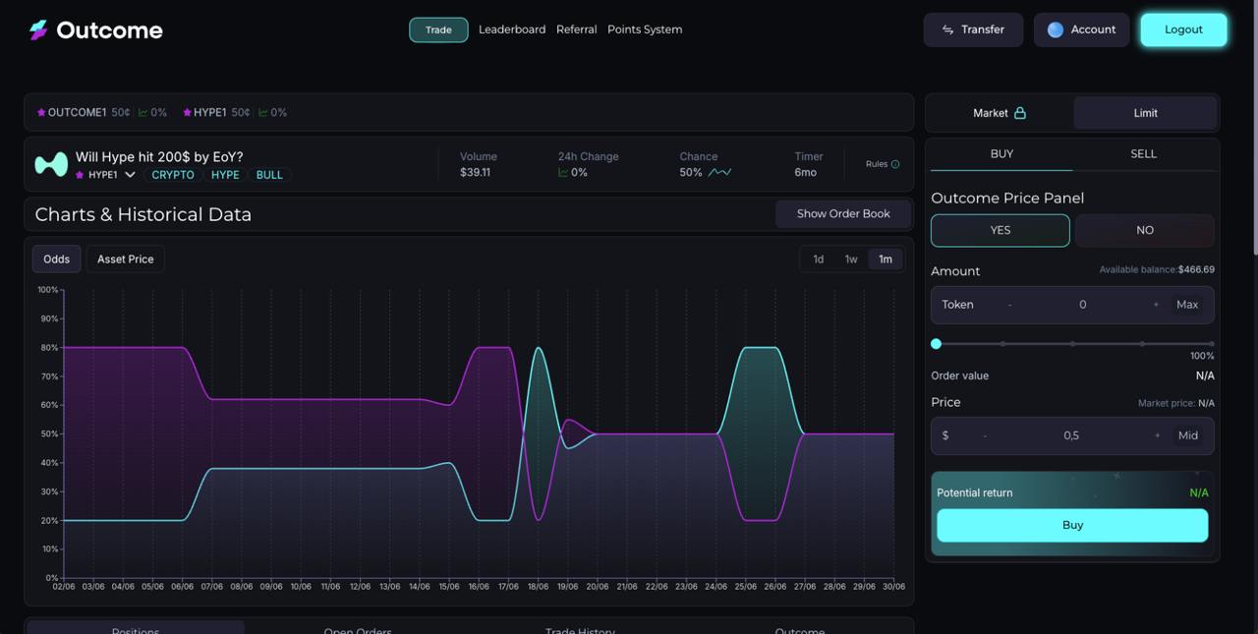Click the Transfer arrows icon

(946, 29)
